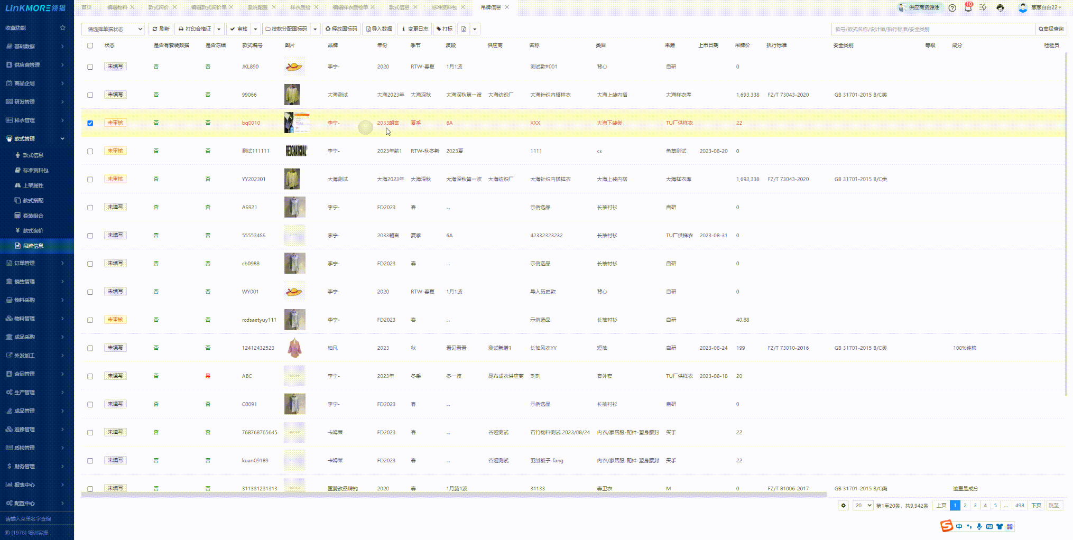Open the notification bell icon

coord(968,8)
